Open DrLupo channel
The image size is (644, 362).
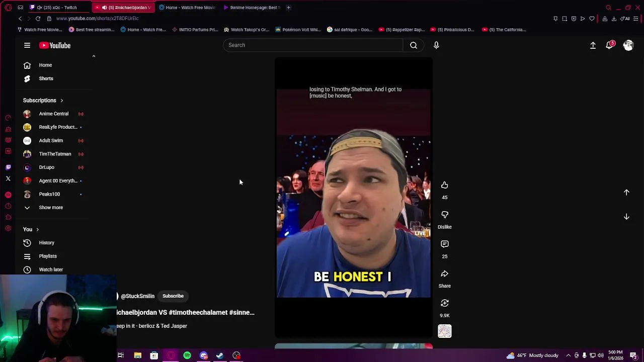(47, 167)
